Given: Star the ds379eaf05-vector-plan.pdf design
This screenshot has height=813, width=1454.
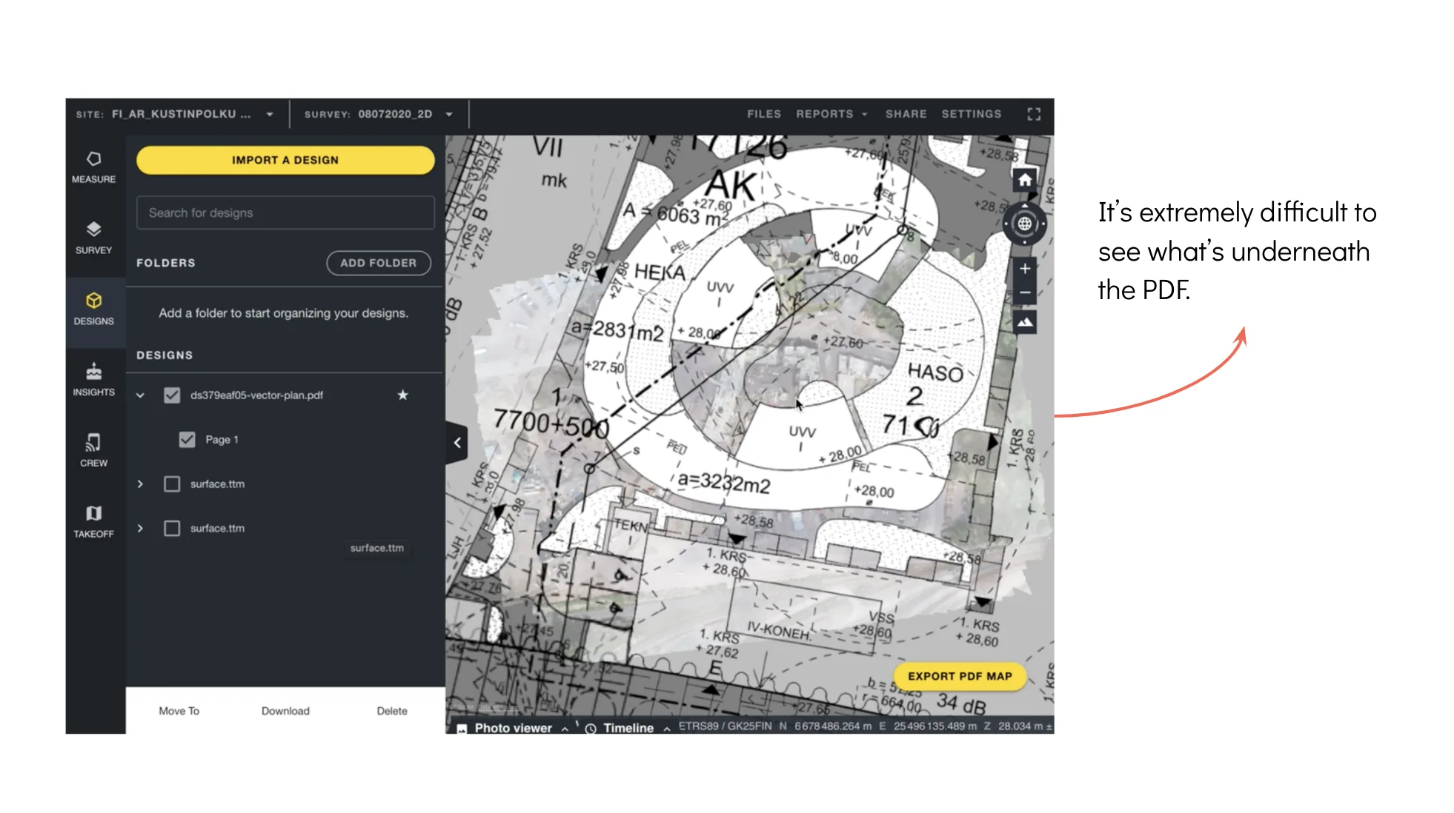Looking at the screenshot, I should pyautogui.click(x=402, y=395).
